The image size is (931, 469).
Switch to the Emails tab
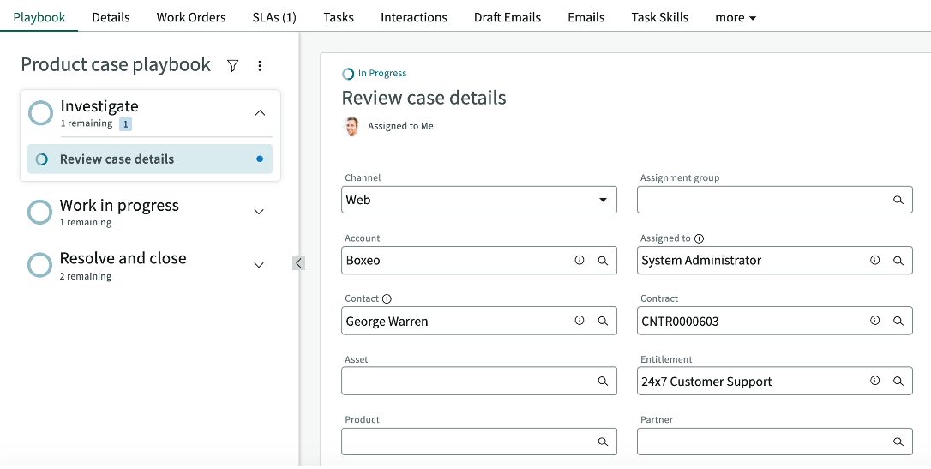pyautogui.click(x=586, y=17)
